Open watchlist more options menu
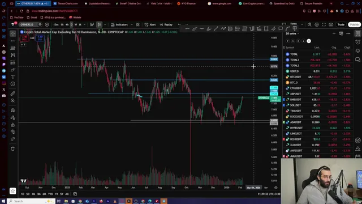 [x=348, y=33]
